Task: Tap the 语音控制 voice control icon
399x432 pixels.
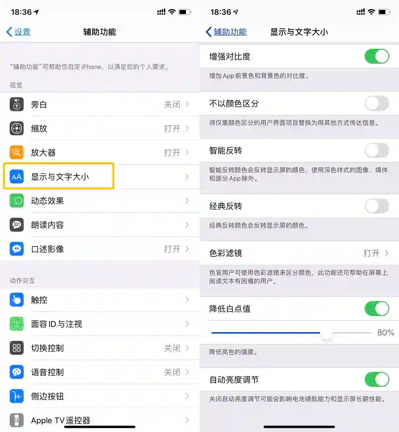Action: coord(17,372)
